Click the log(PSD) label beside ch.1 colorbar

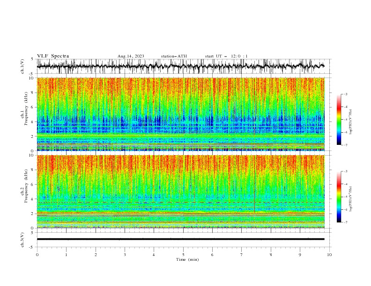tap(351, 122)
